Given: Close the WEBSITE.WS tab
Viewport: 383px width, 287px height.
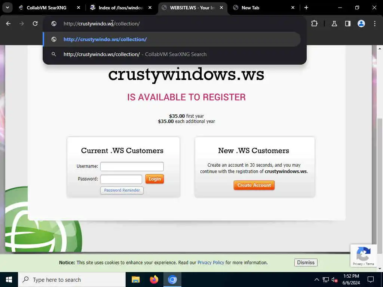Looking at the screenshot, I should point(221,8).
